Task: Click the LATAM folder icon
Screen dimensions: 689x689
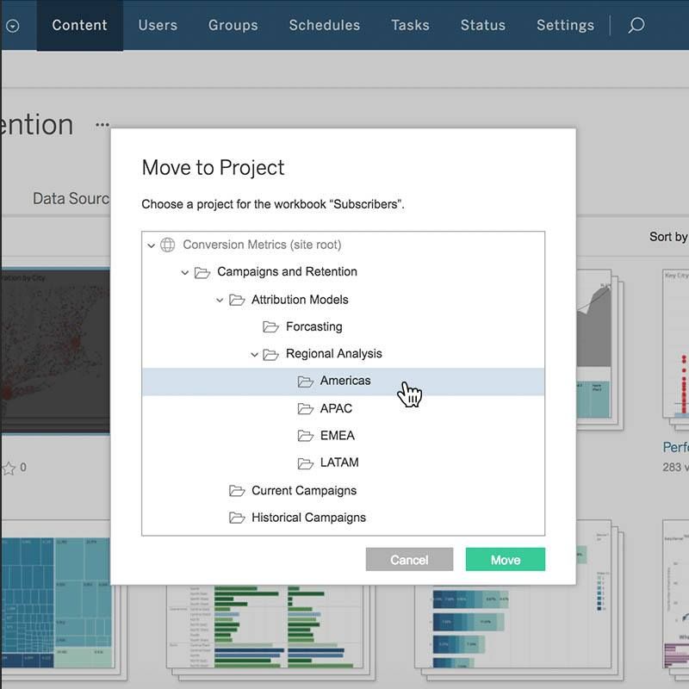Action: [x=306, y=462]
